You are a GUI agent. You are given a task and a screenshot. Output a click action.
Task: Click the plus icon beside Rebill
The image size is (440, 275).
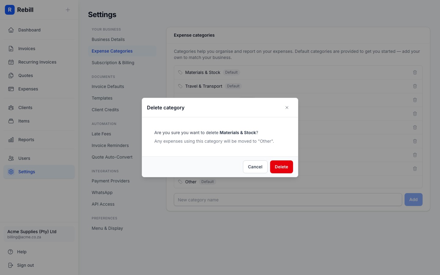(68, 10)
